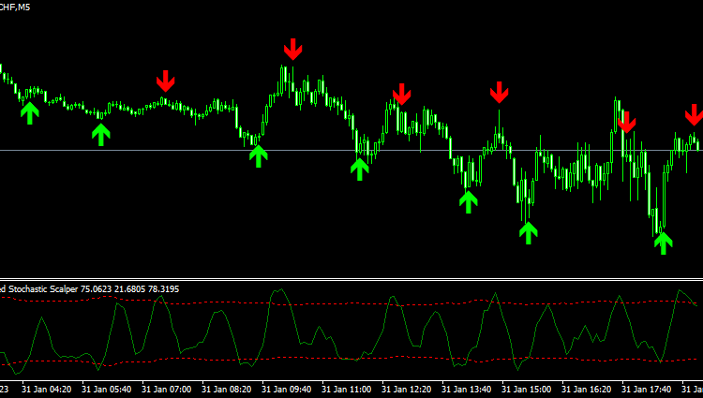Image resolution: width=703 pixels, height=398 pixels.
Task: Click the red down arrow near 12:20
Action: [x=402, y=94]
